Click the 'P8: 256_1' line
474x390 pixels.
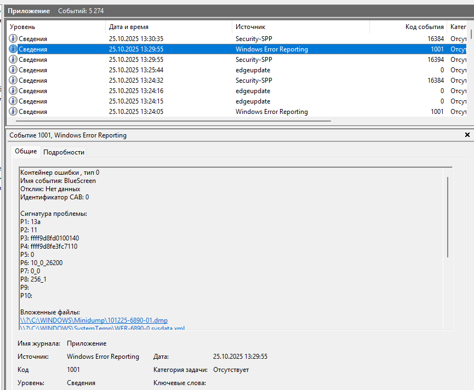click(33, 279)
